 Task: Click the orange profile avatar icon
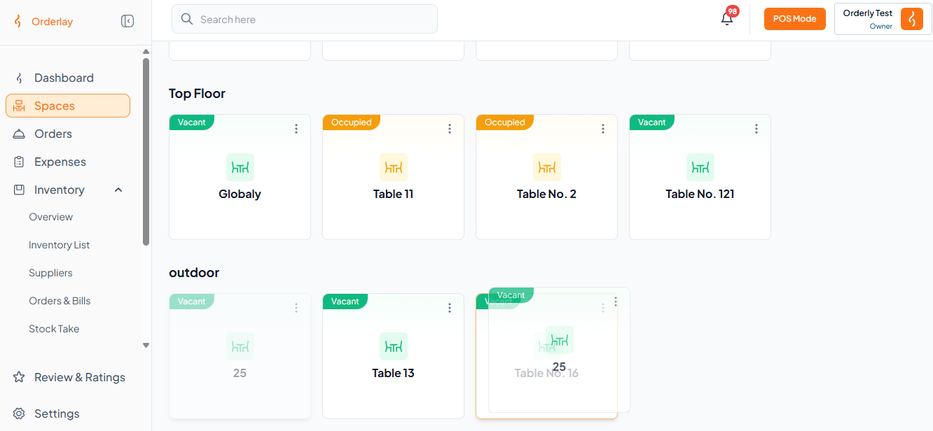[911, 19]
